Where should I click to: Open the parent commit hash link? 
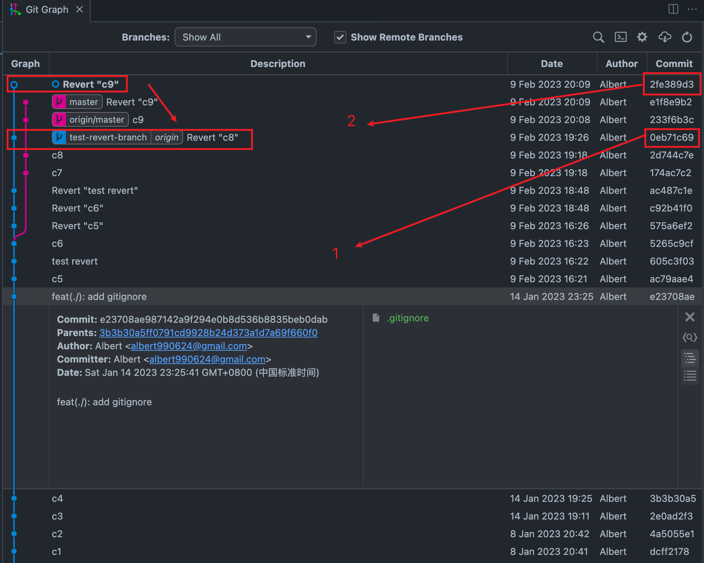208,333
